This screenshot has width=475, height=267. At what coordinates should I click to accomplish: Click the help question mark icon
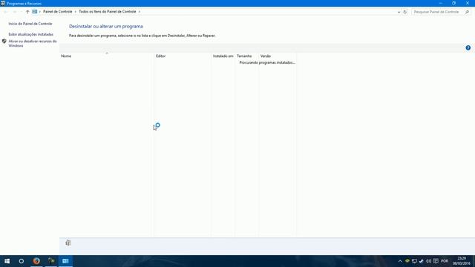click(x=468, y=47)
